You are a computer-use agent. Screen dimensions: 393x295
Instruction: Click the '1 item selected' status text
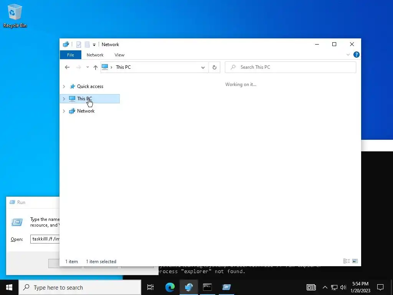(x=101, y=261)
